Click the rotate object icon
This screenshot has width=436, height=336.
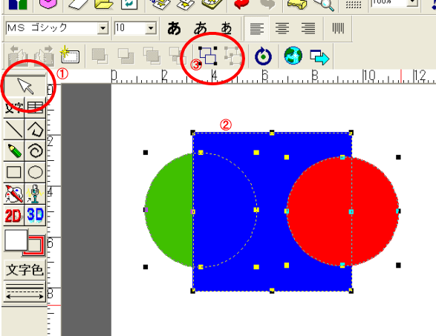(x=263, y=56)
